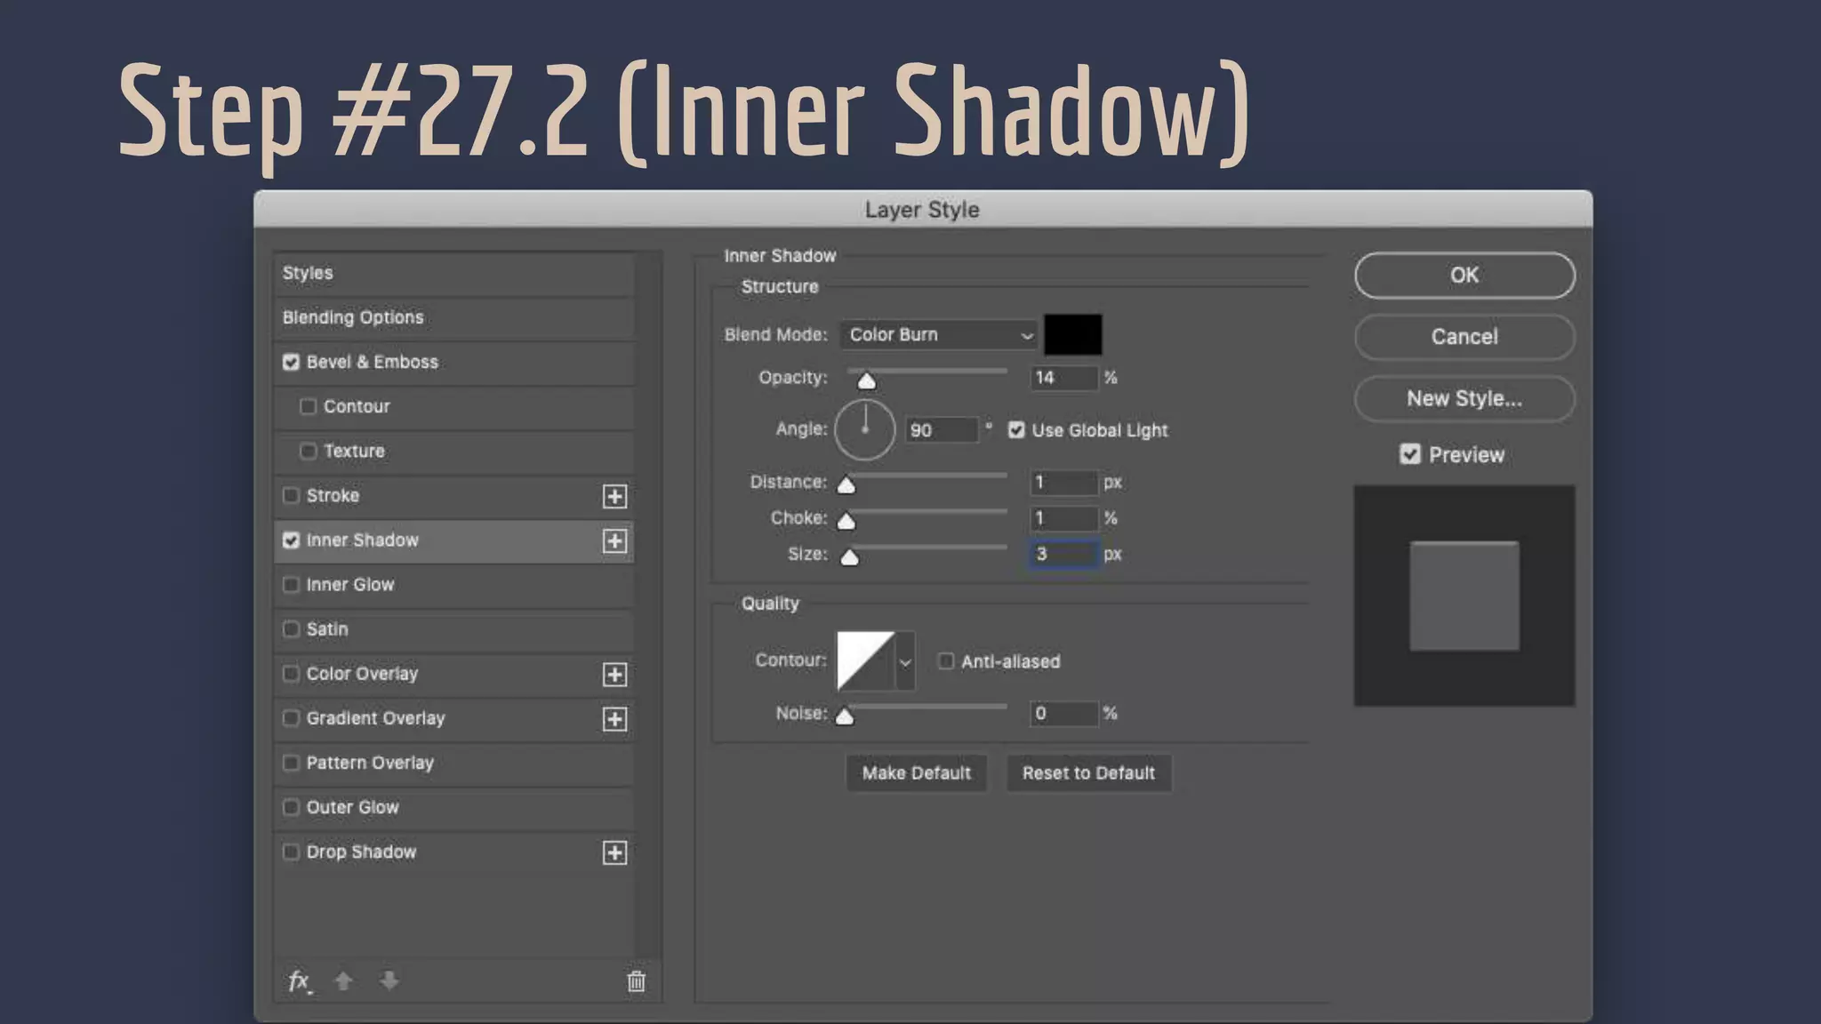The width and height of the screenshot is (1821, 1024).
Task: Click plus icon next to Gradient Overlay
Action: (x=614, y=719)
